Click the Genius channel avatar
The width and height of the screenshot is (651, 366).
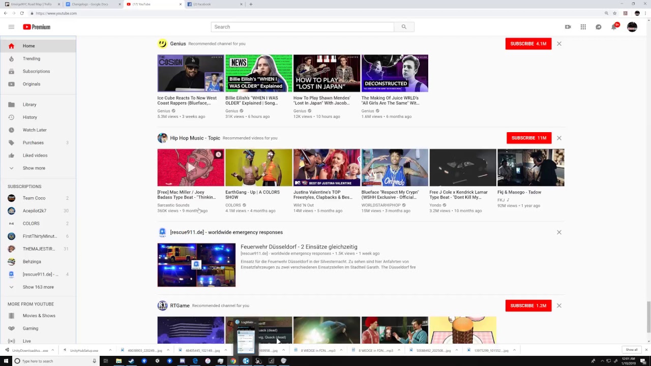tap(162, 44)
